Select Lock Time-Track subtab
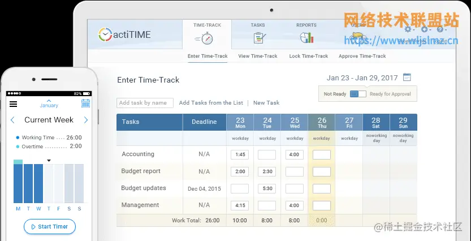The image size is (471, 241). (x=309, y=56)
